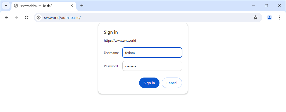Close the srv.world/auth-basic/ tab

click(x=72, y=6)
